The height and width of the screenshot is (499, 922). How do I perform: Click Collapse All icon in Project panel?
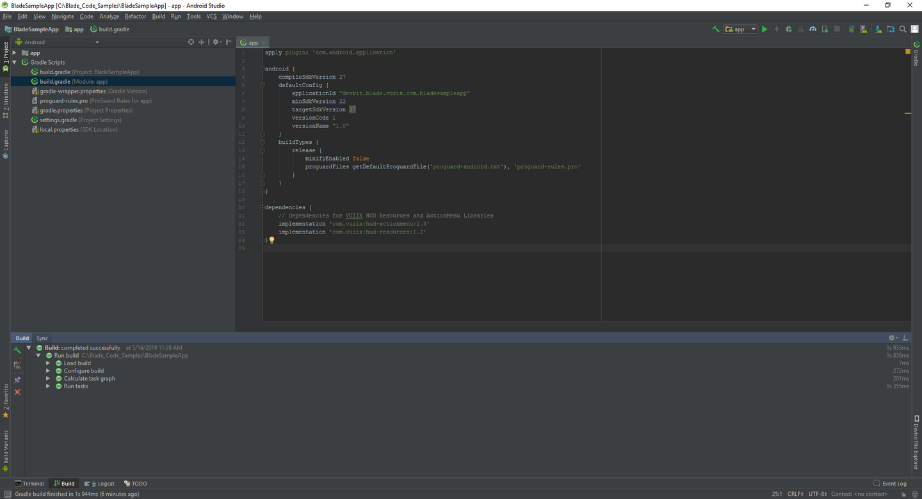(x=202, y=42)
